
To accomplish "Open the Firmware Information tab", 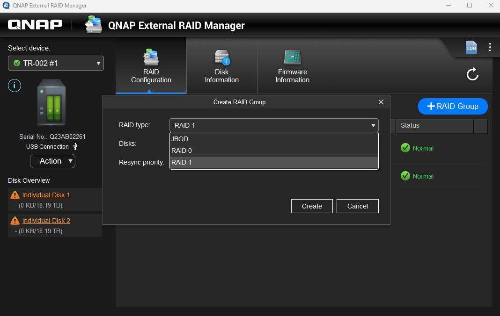I will point(292,66).
